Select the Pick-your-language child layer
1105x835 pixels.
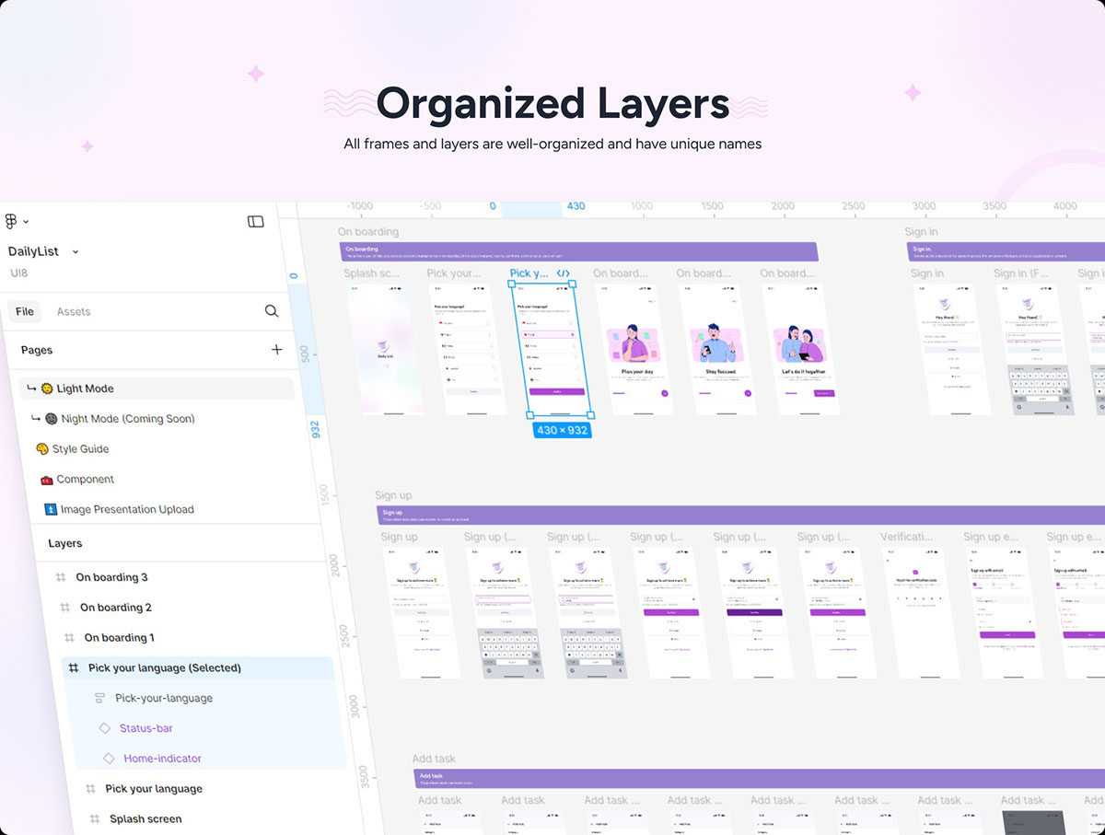(164, 698)
